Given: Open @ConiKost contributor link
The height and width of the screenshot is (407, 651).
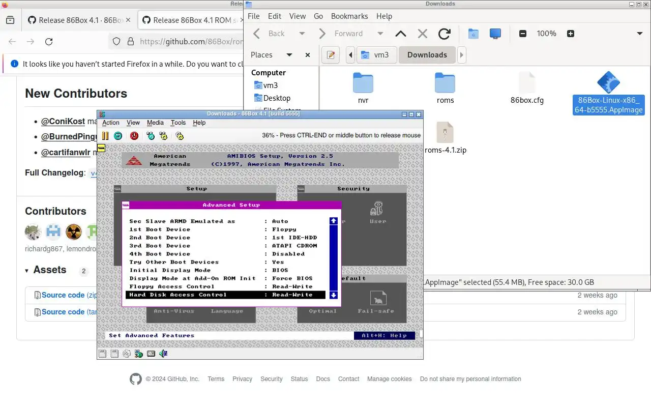Looking at the screenshot, I should (x=63, y=122).
